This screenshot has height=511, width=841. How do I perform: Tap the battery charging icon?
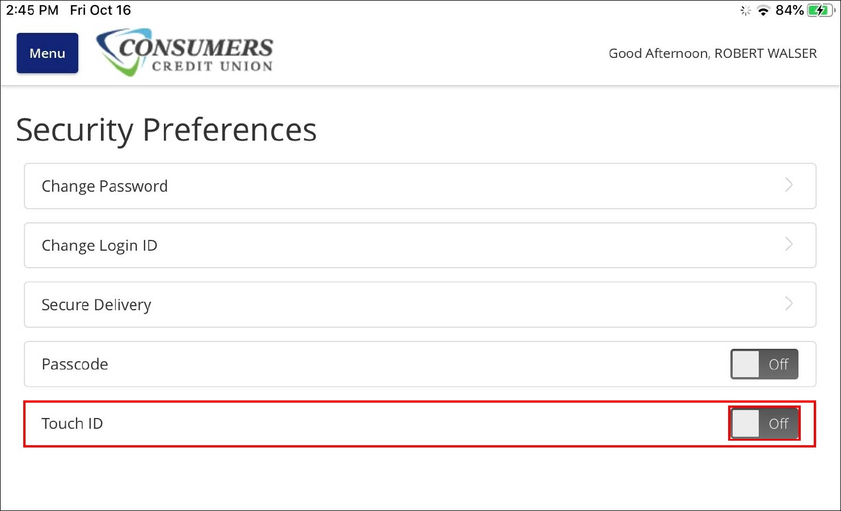tap(820, 10)
